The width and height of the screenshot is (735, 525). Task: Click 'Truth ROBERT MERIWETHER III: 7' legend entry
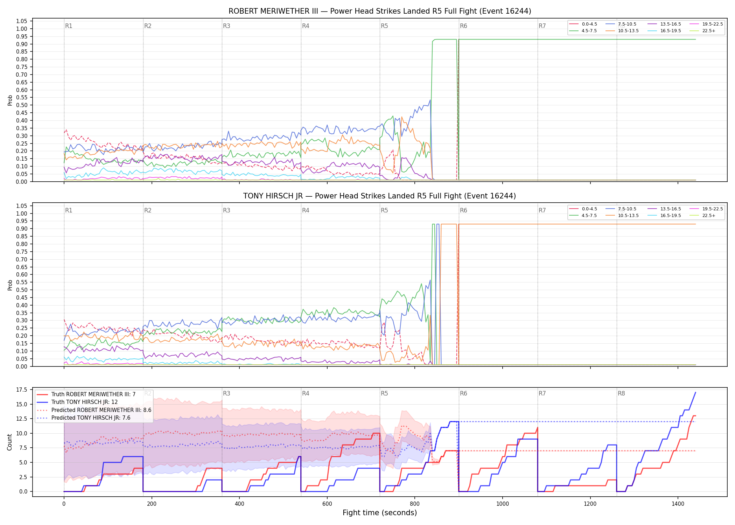click(86, 394)
